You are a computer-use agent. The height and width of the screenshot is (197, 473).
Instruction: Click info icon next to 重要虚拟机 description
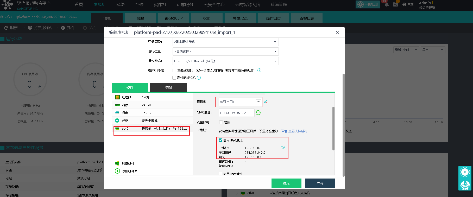259,71
